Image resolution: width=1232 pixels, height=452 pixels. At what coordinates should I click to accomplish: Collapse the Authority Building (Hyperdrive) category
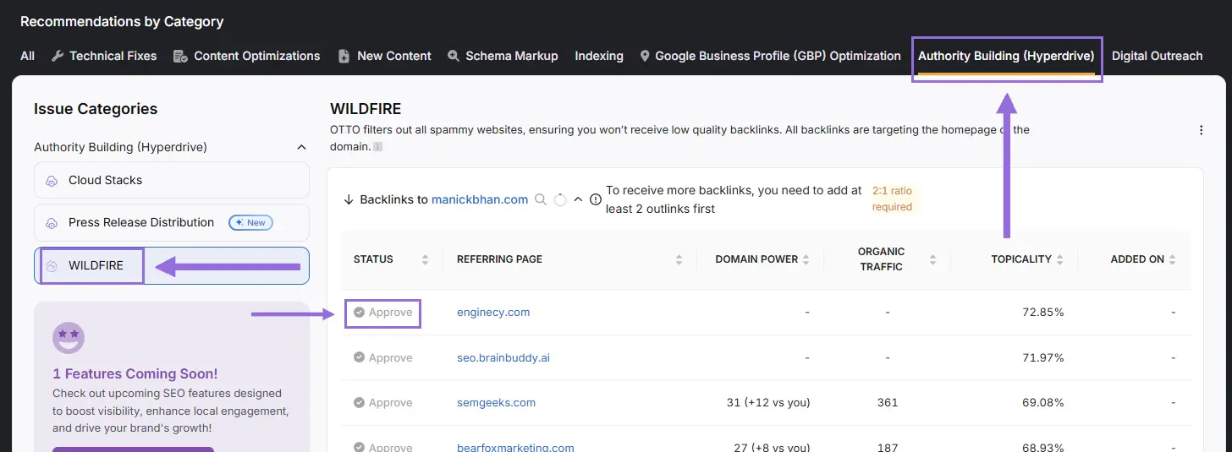pos(301,147)
